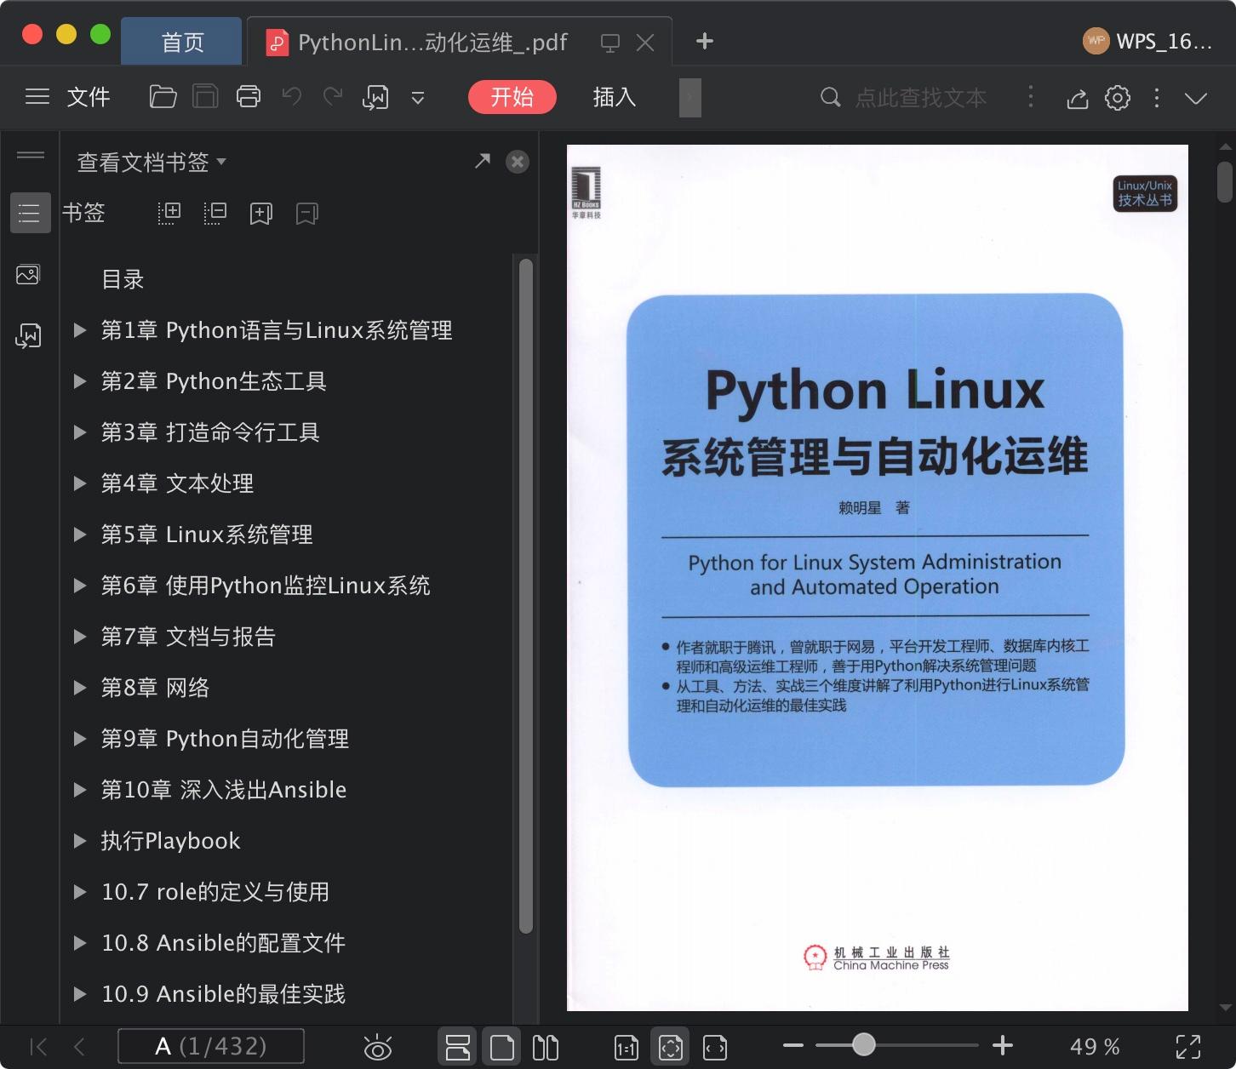Open the WPS_16... account profile
Screen dimensions: 1236x1069
(x=1147, y=41)
